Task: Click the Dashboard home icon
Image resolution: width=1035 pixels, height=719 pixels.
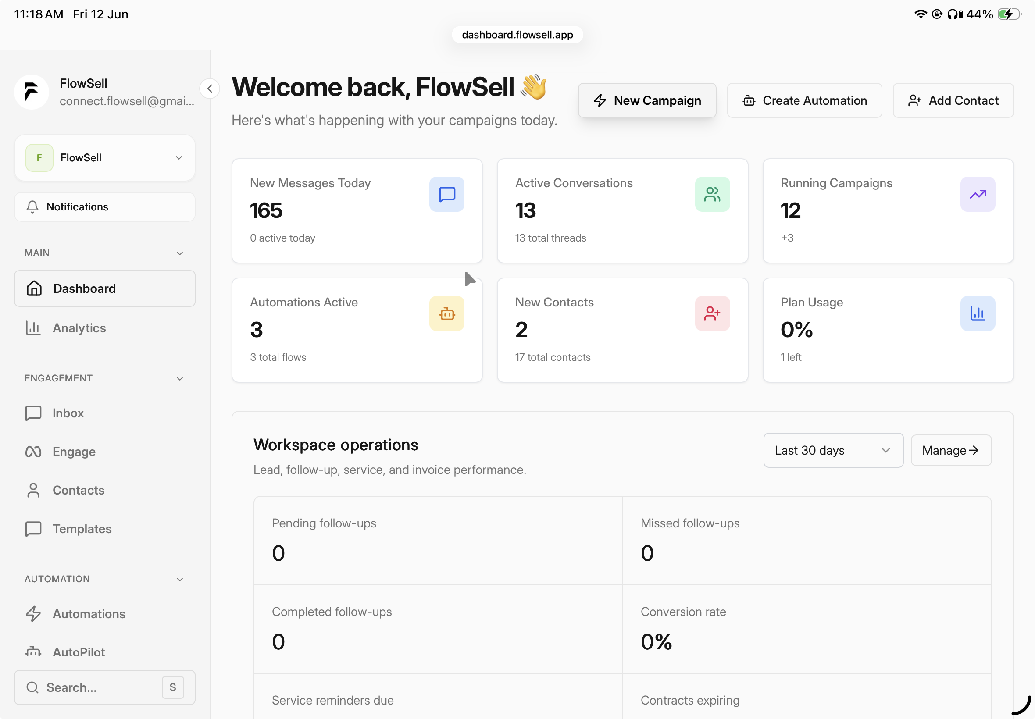Action: 34,288
